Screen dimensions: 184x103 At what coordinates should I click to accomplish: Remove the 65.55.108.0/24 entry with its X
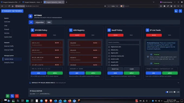click(61, 58)
